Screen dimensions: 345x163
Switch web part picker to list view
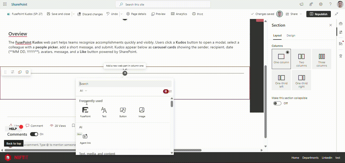click(171, 91)
